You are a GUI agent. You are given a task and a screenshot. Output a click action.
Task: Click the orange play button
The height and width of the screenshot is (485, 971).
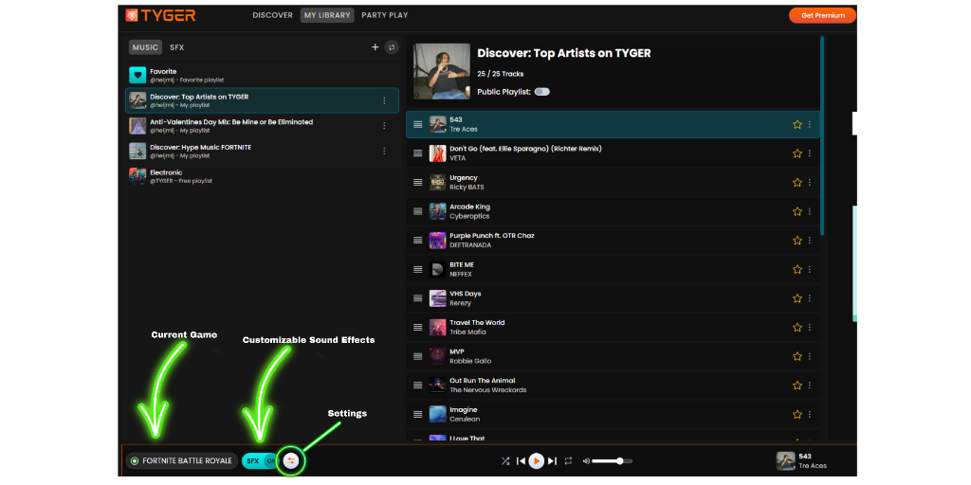coord(537,461)
